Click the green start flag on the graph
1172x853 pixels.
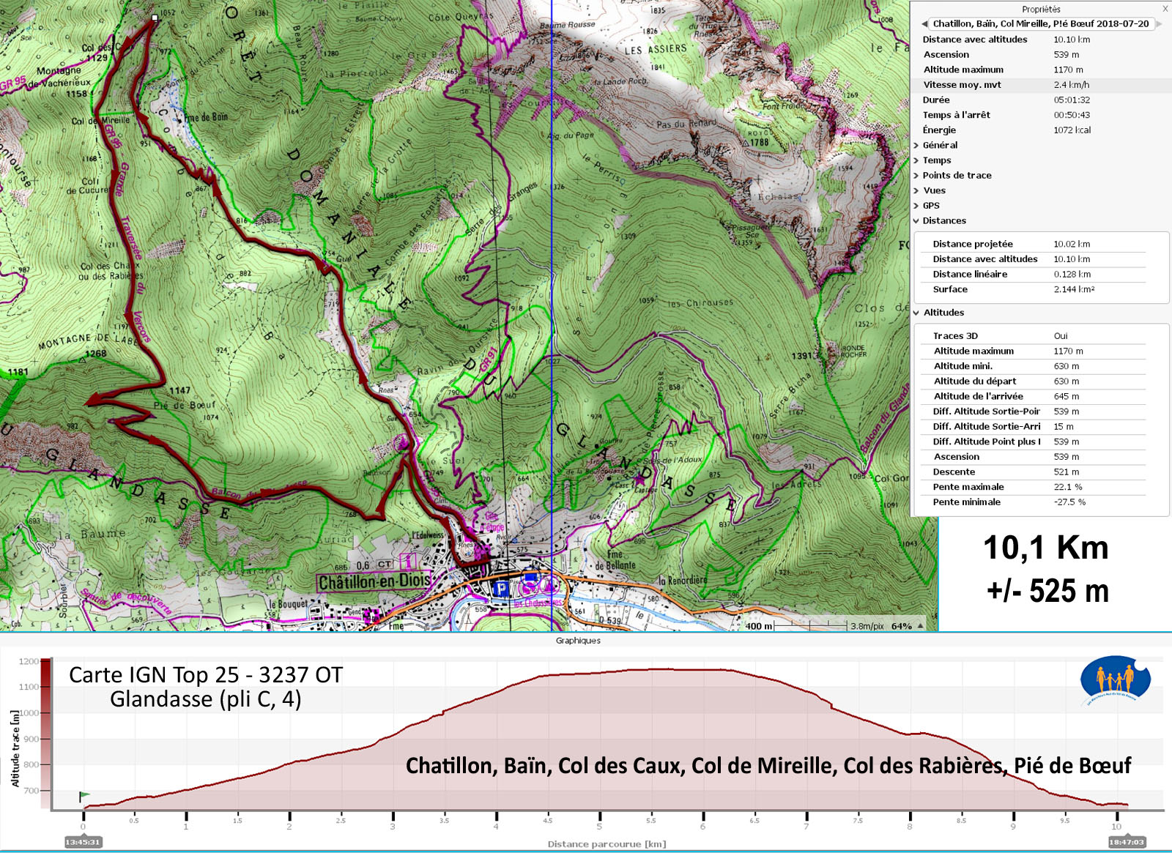(x=84, y=797)
